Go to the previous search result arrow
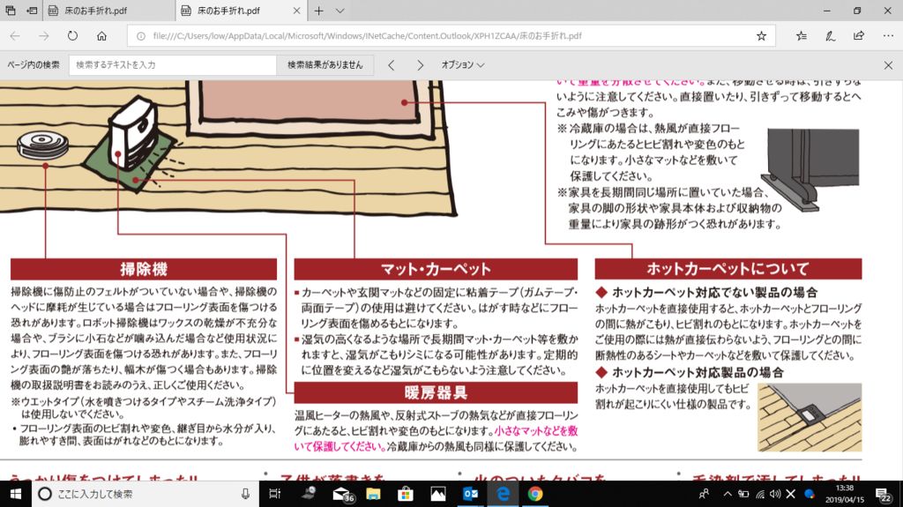This screenshot has height=507, width=903. (x=392, y=65)
